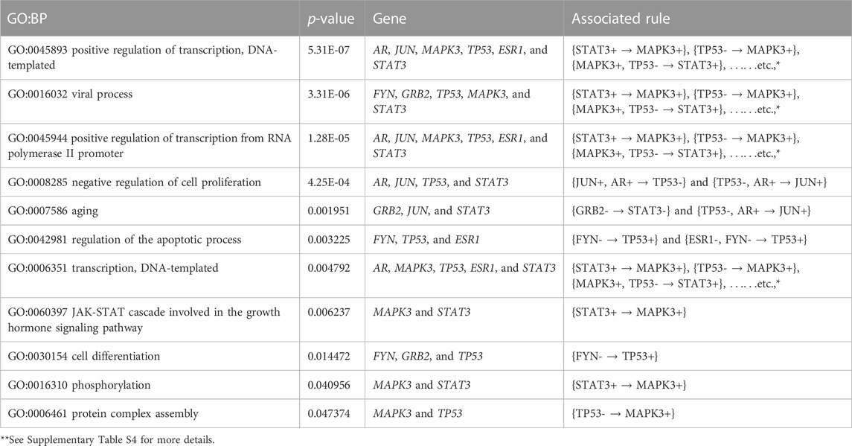This screenshot has height=446, width=852.
Task: Select the GRB2, JUN, and STAT3 gene cell
Action: click(431, 211)
